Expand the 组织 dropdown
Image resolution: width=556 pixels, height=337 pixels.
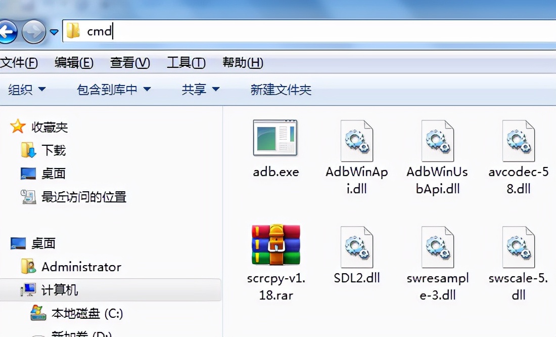tap(27, 89)
